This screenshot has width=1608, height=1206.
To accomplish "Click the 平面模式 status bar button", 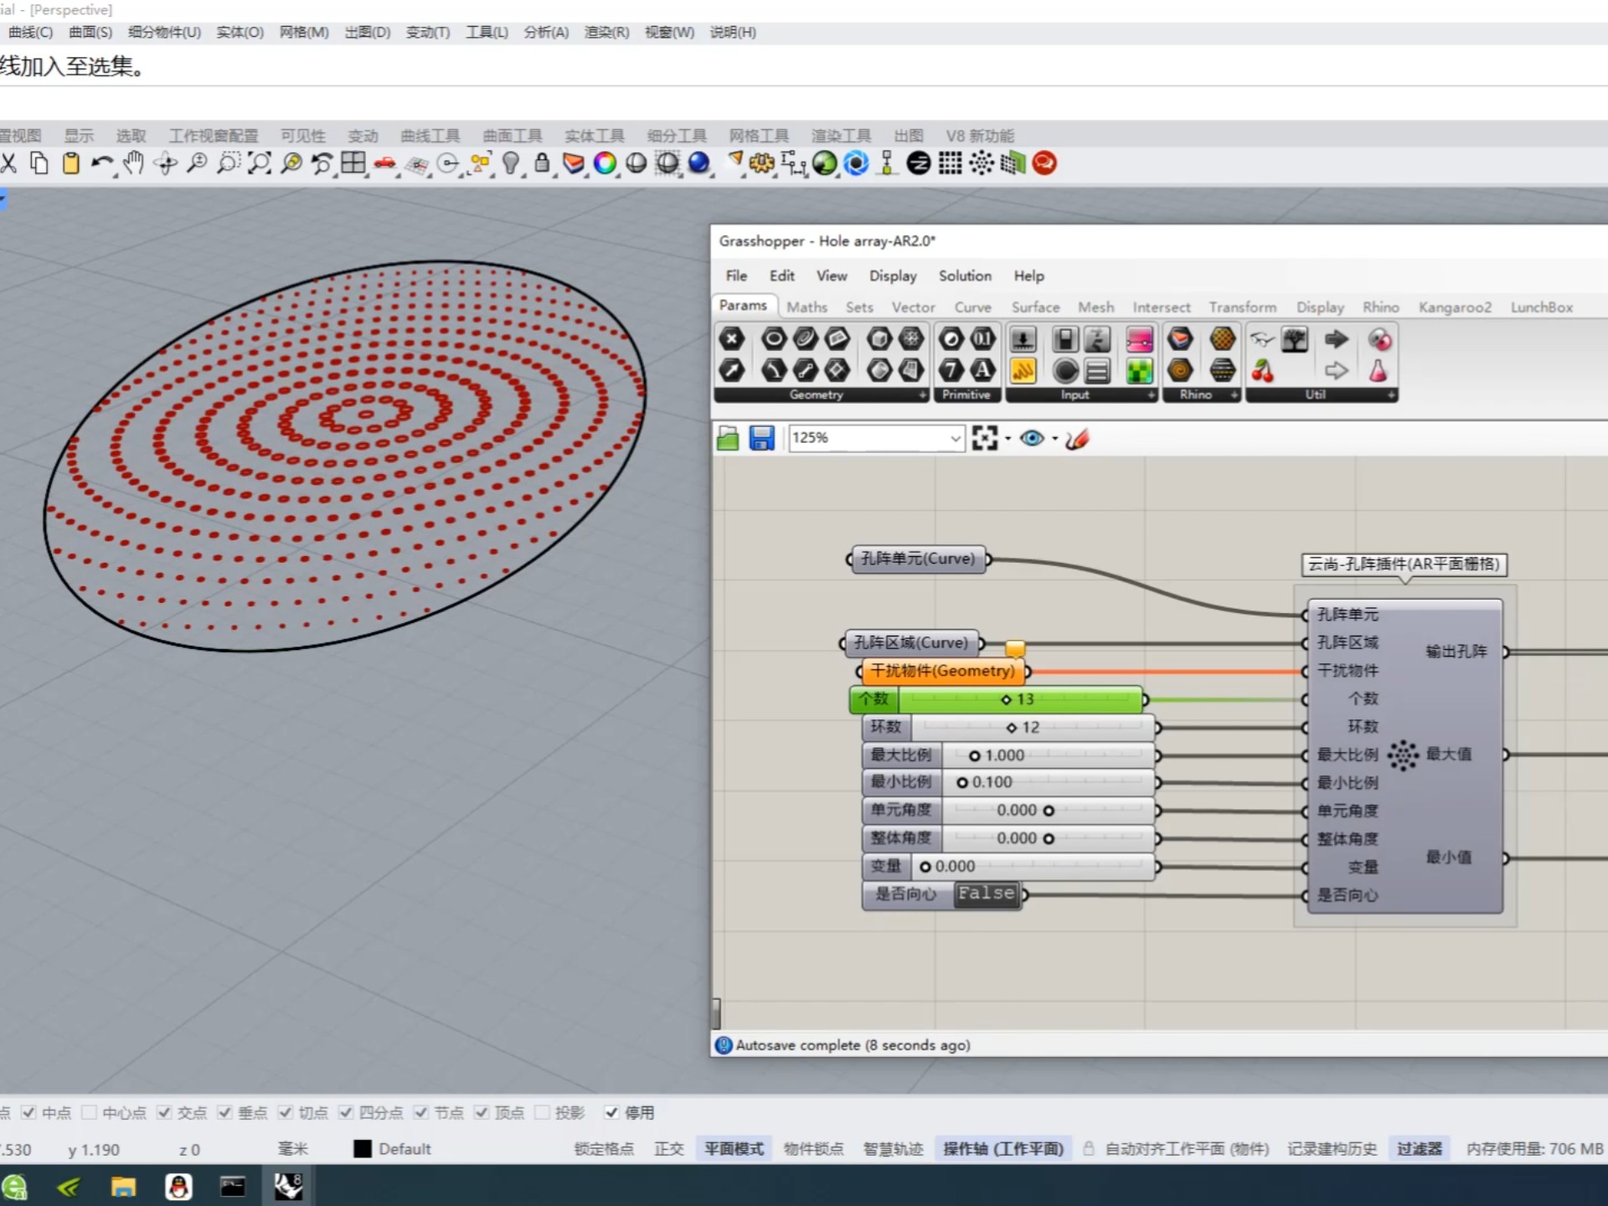I will [734, 1149].
